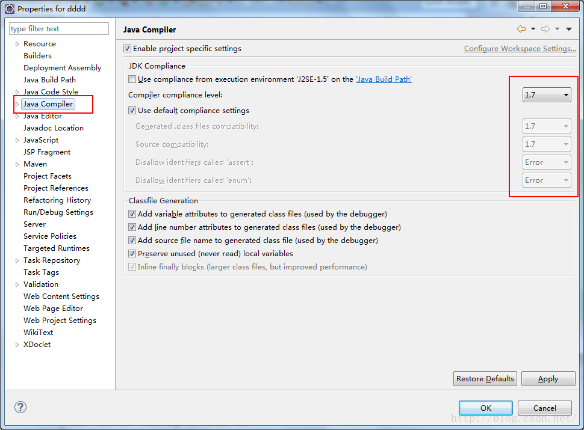Toggle Add source file name checkbox
This screenshot has height=430, width=584.
click(x=132, y=241)
